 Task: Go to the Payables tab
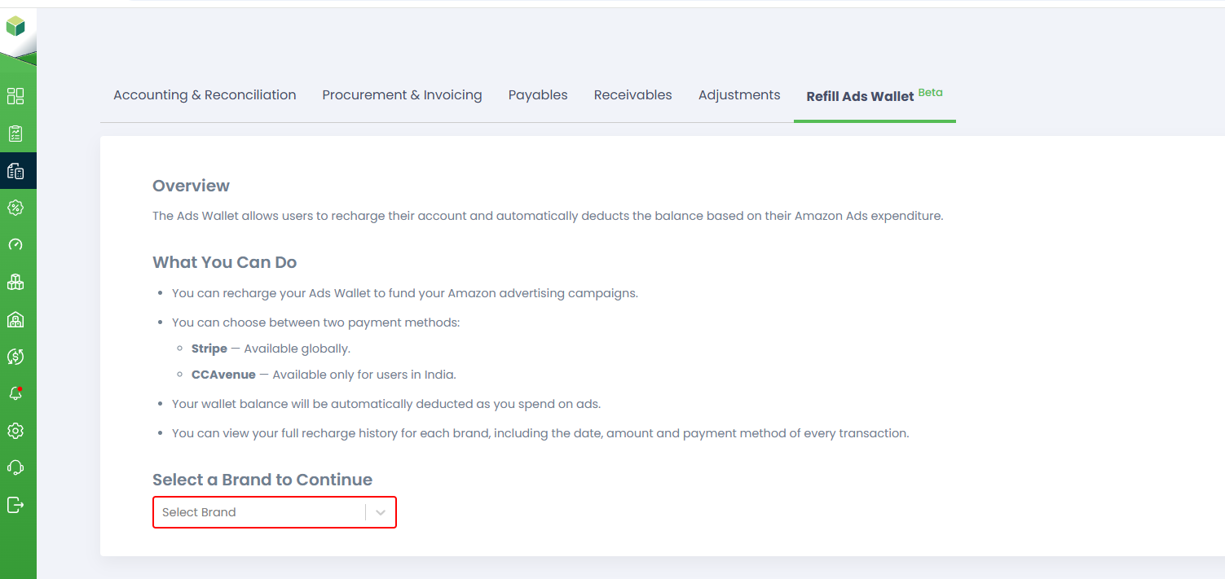[538, 95]
